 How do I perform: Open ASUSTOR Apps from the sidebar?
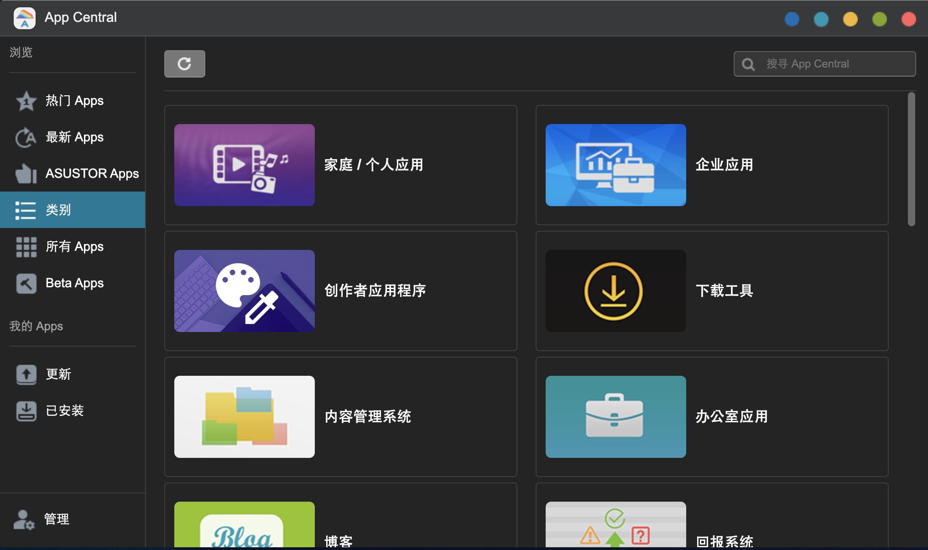point(91,174)
